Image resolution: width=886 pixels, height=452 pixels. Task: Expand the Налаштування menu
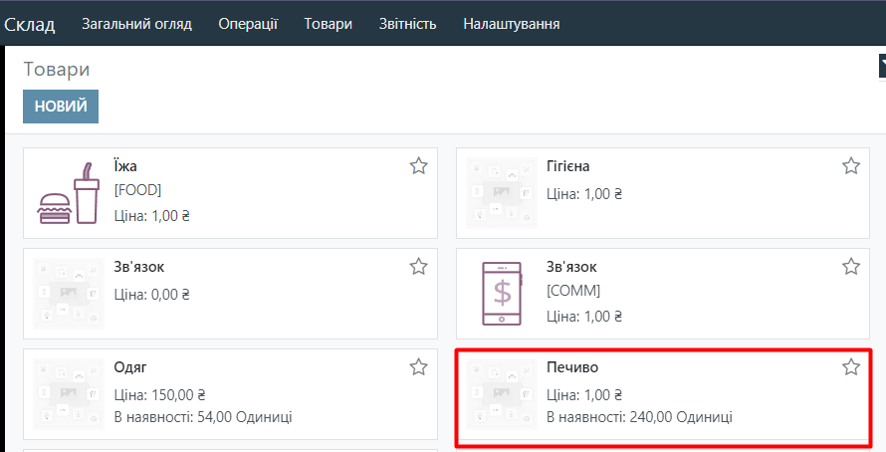(x=511, y=24)
